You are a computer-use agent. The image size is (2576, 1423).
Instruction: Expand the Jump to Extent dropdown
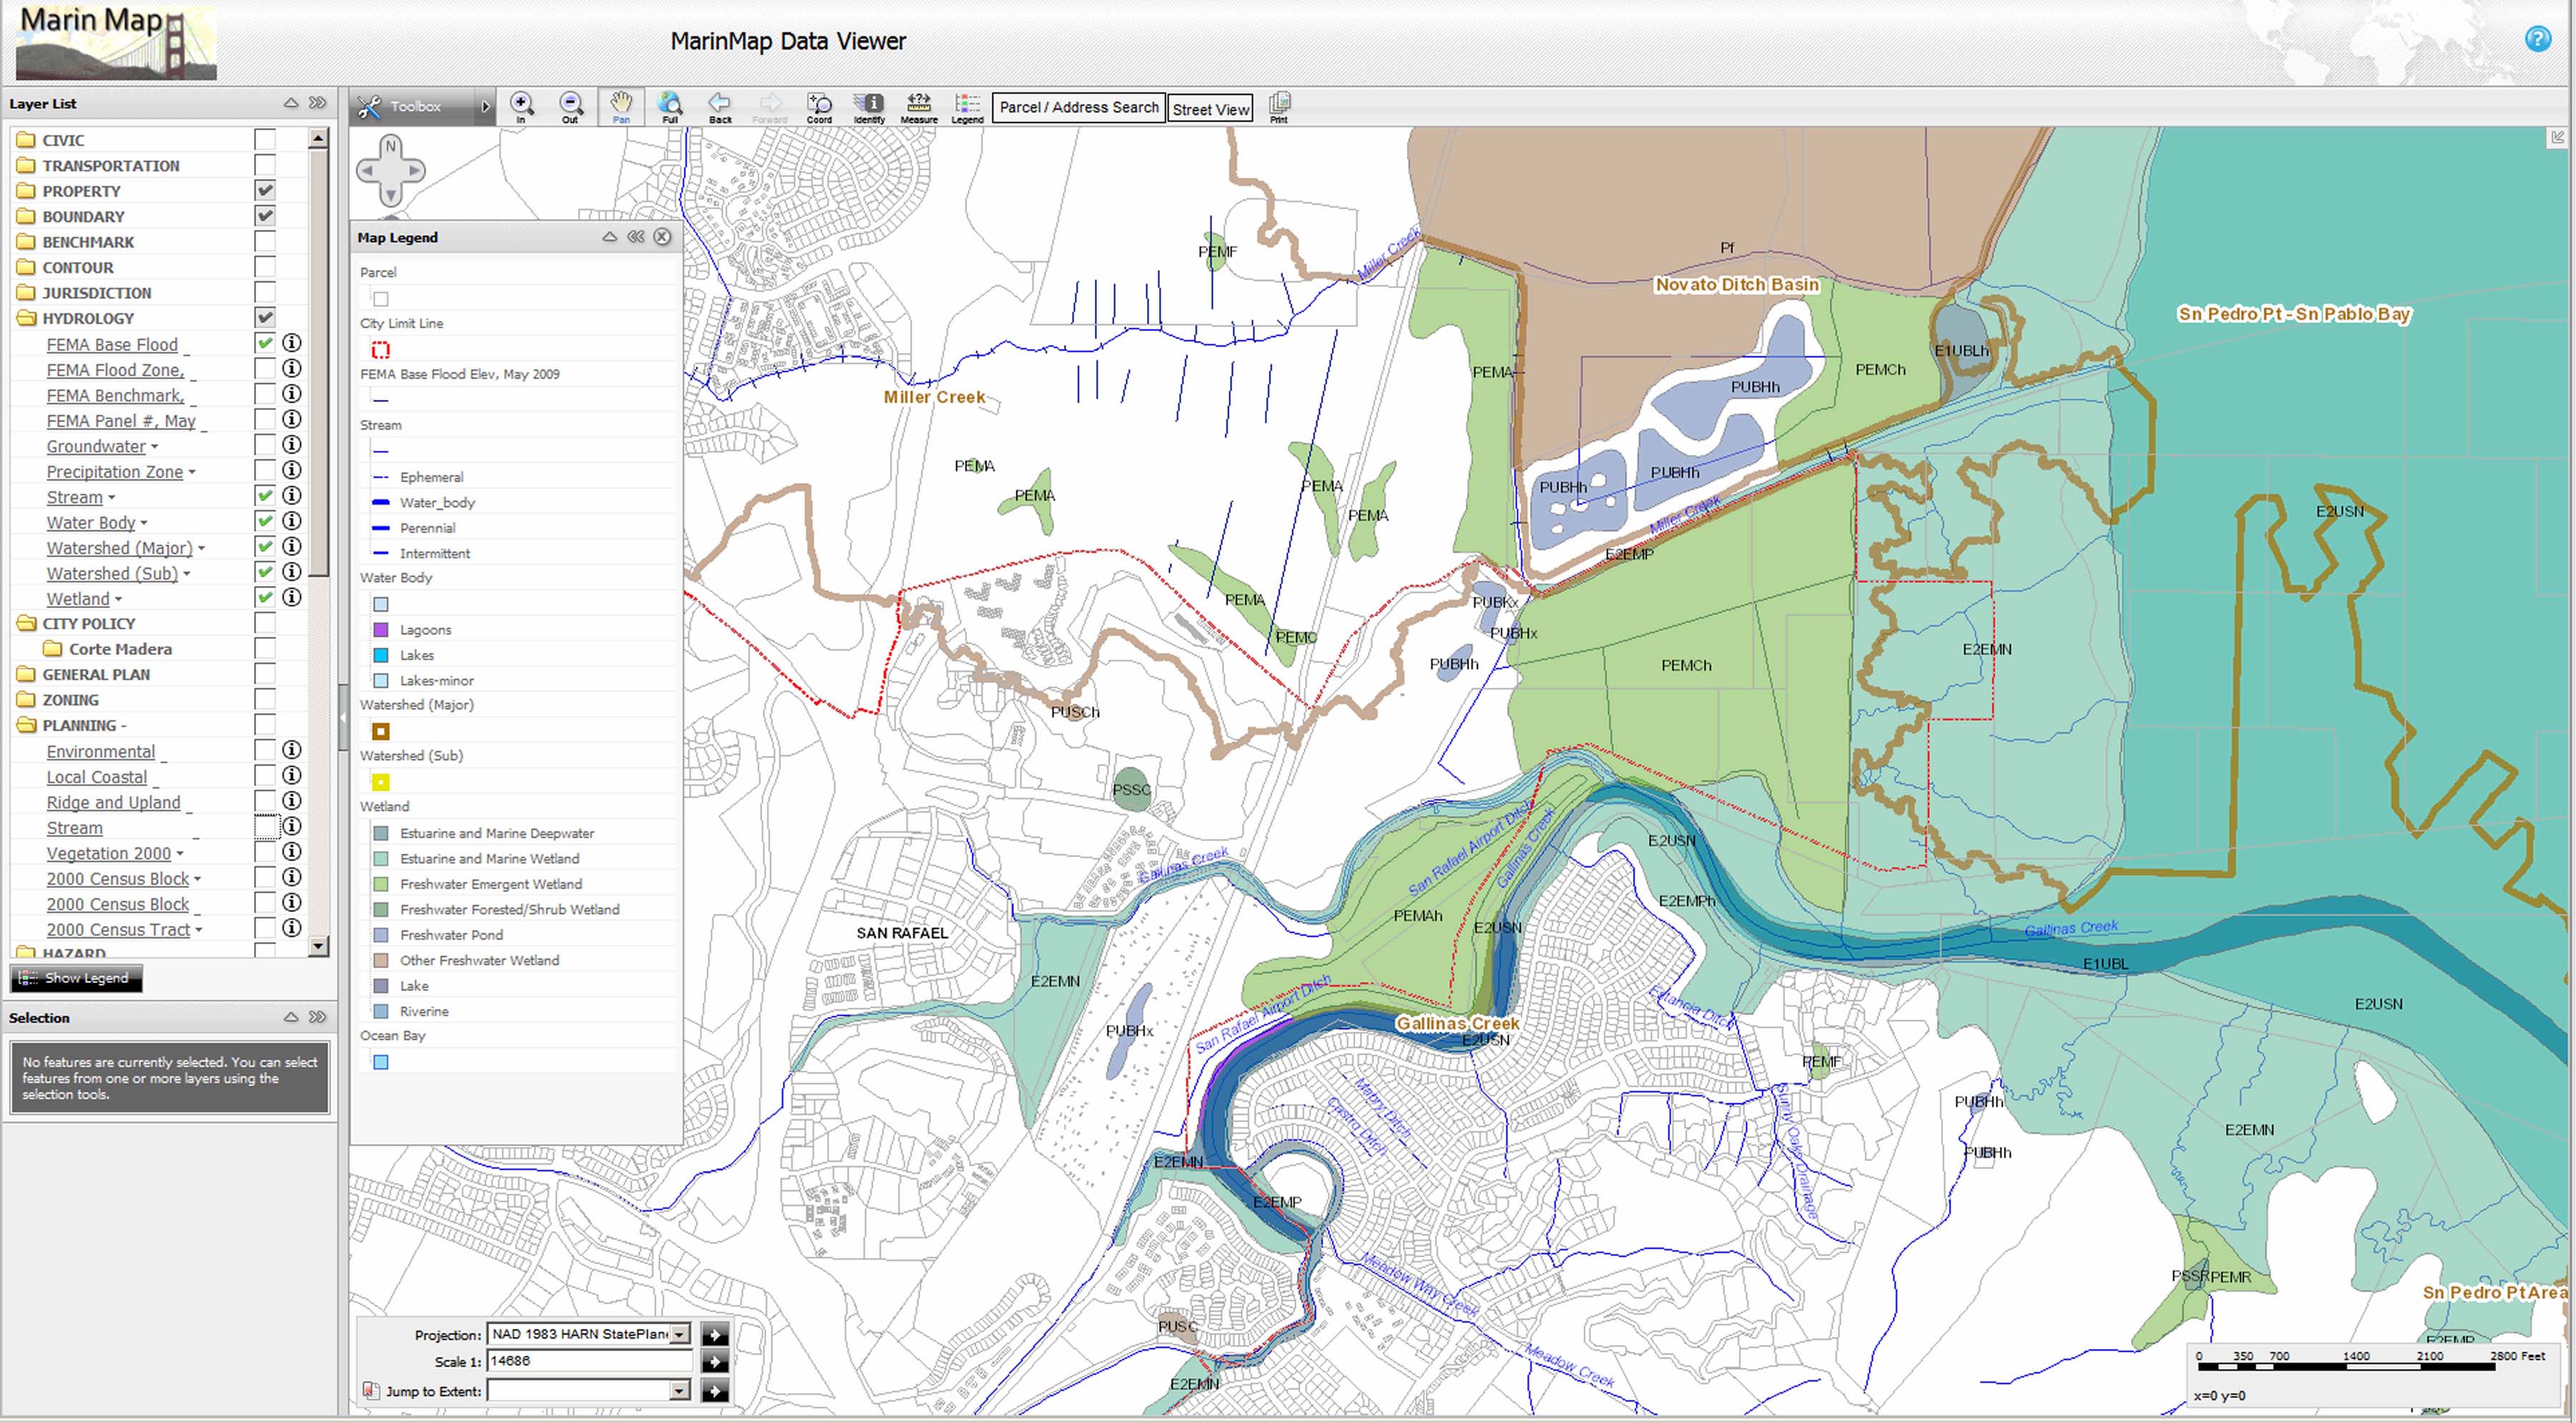click(680, 1391)
